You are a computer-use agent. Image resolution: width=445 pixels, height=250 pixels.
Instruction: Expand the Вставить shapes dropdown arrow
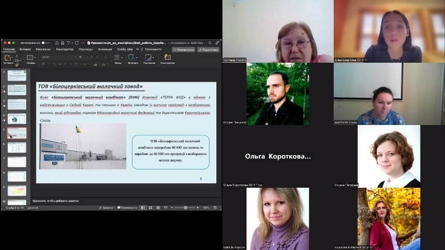pyautogui.click(x=137, y=58)
